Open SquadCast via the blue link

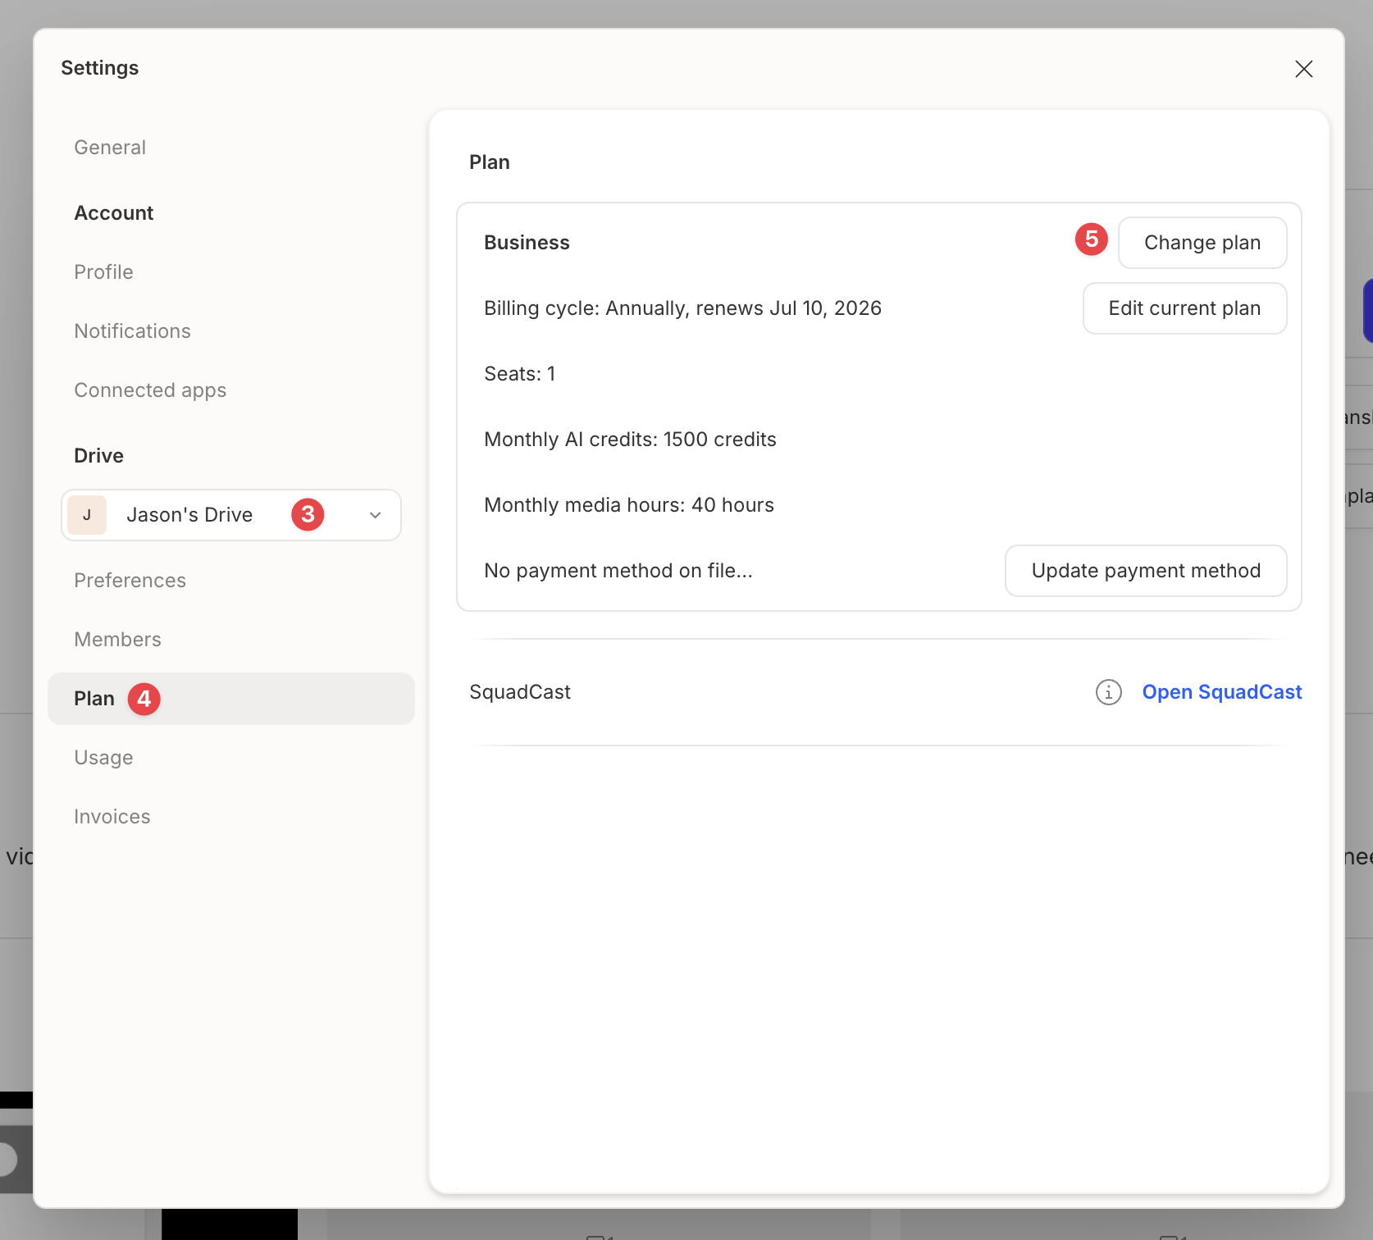point(1222,692)
